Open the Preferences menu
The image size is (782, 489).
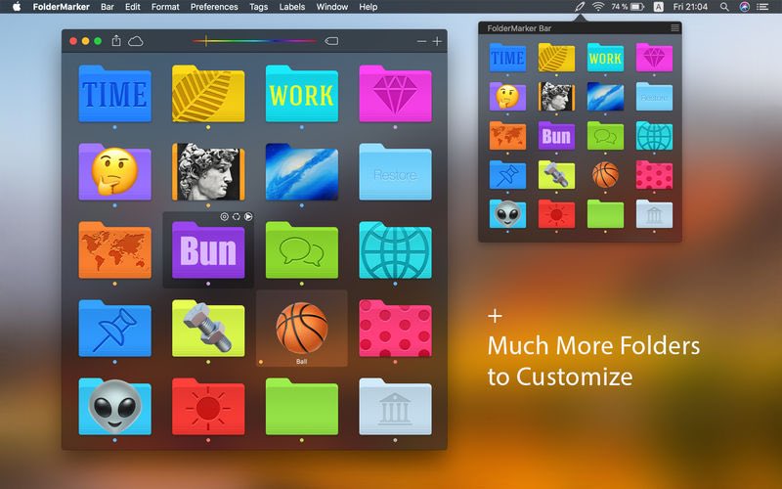tap(214, 7)
